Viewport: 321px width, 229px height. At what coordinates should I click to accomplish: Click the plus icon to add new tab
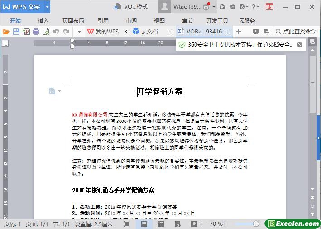(x=239, y=32)
